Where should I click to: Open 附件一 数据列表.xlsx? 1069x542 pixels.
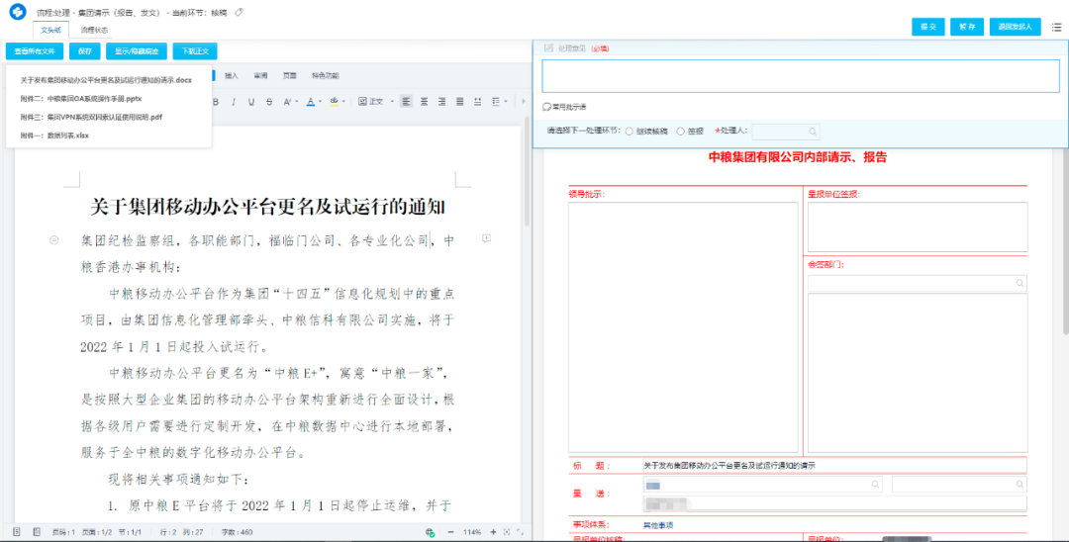[x=54, y=135]
